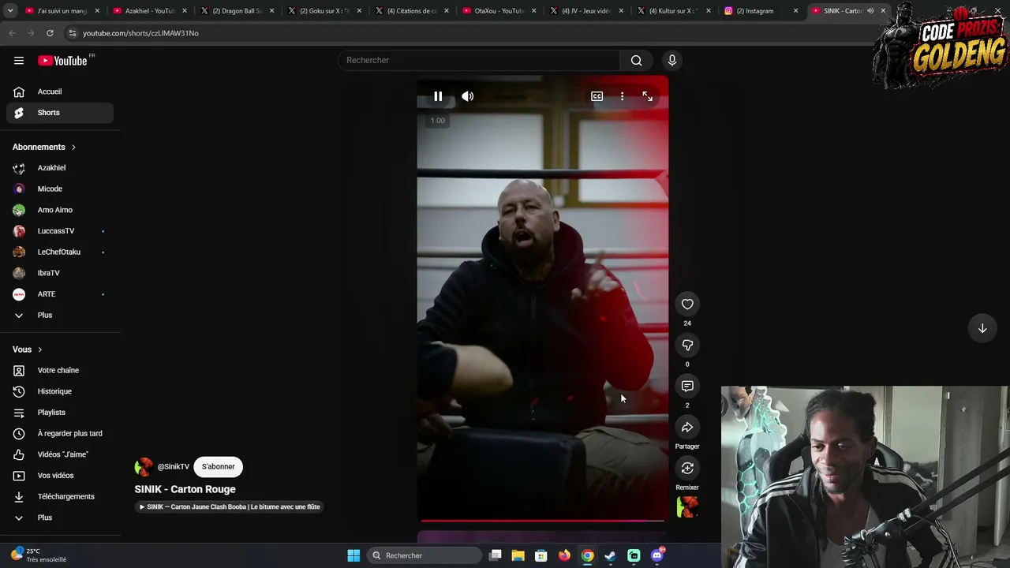This screenshot has width=1010, height=568.
Task: Go to YouTube home via logo
Action: click(x=62, y=61)
